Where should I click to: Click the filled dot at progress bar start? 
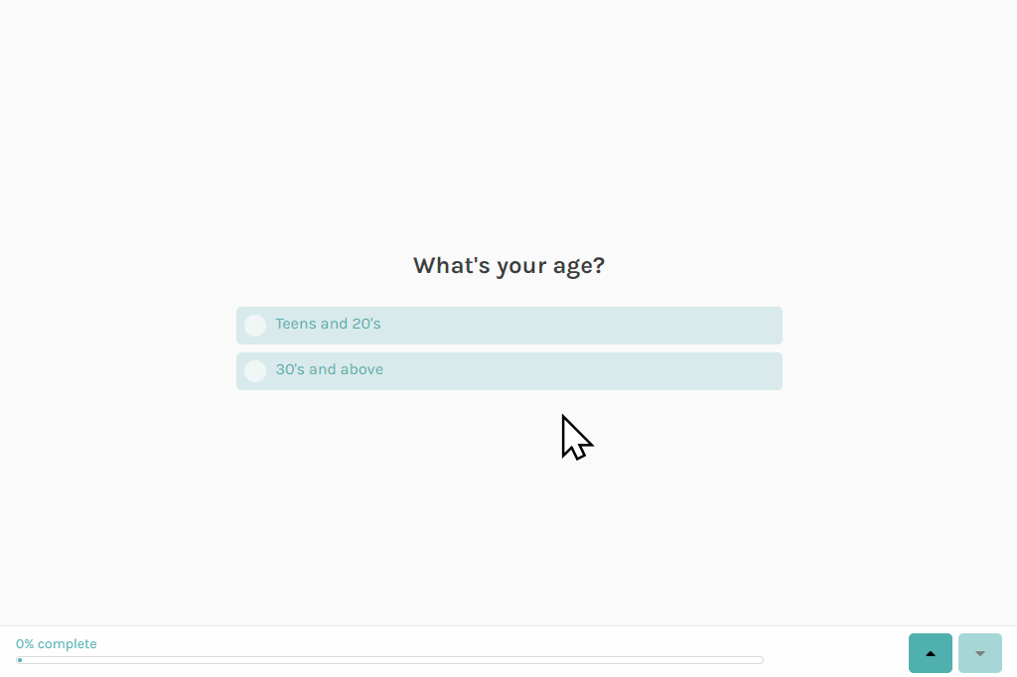point(20,660)
